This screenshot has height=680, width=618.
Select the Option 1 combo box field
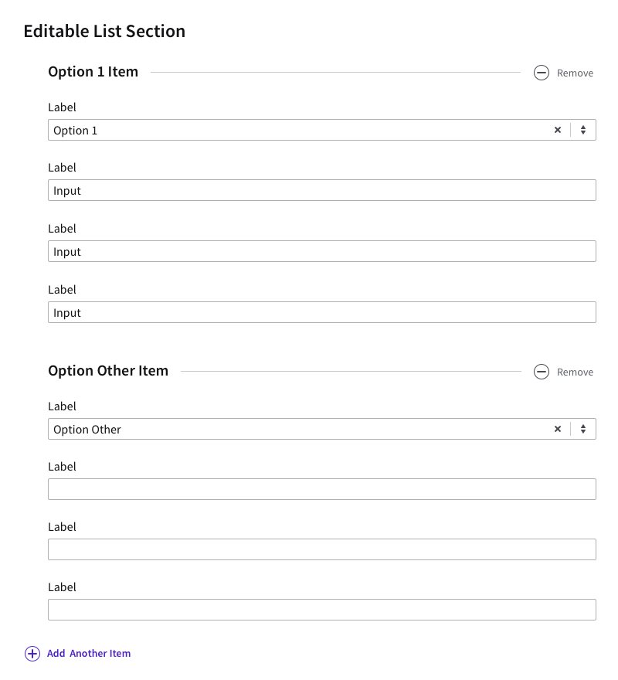pos(232,130)
